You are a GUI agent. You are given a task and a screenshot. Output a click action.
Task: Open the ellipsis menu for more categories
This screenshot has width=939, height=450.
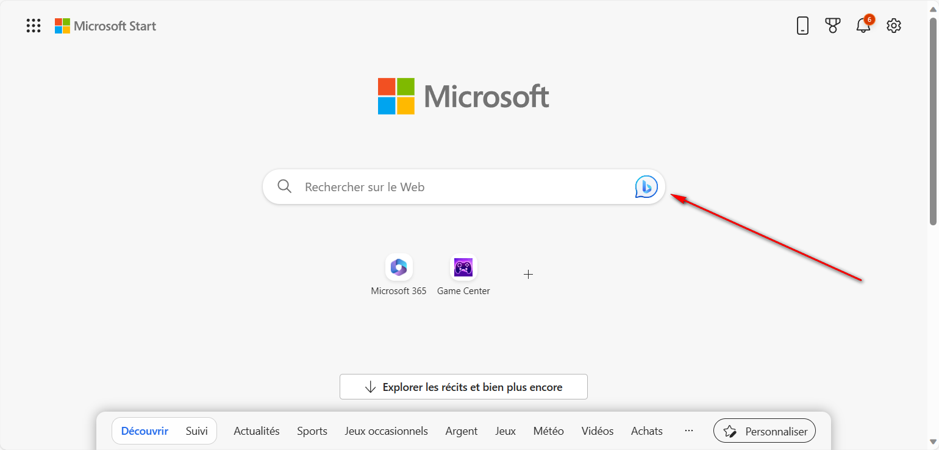tap(688, 431)
